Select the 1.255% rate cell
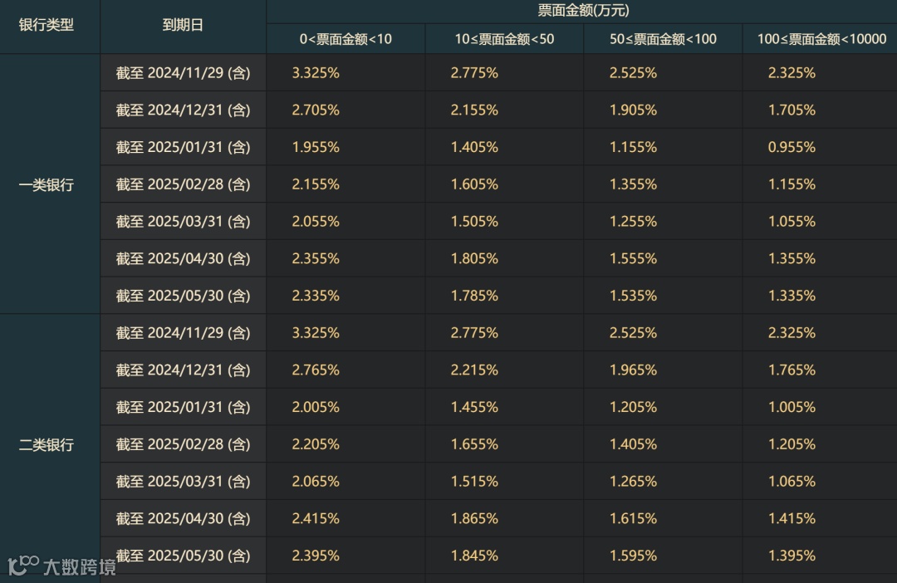The width and height of the screenshot is (897, 583). (633, 222)
